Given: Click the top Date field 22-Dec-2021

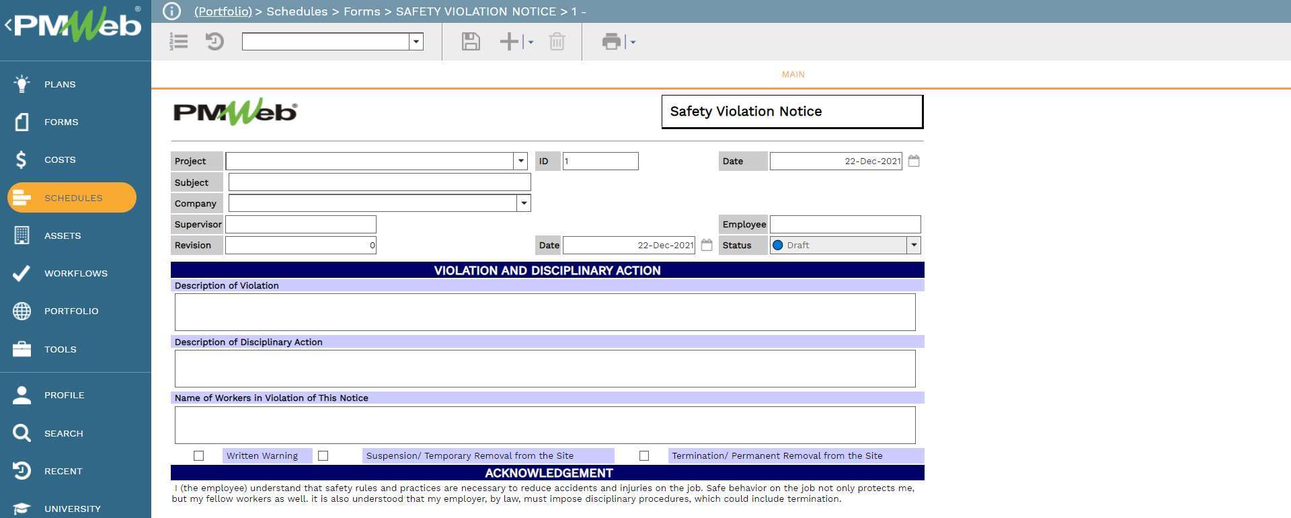Looking at the screenshot, I should tap(836, 161).
